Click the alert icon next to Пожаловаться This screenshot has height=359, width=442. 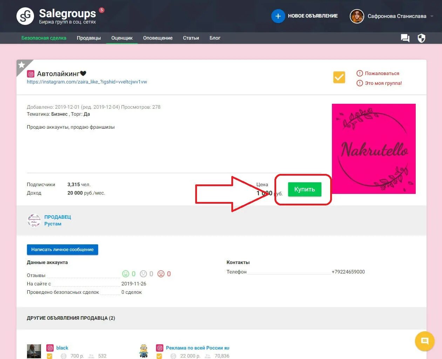click(x=360, y=73)
